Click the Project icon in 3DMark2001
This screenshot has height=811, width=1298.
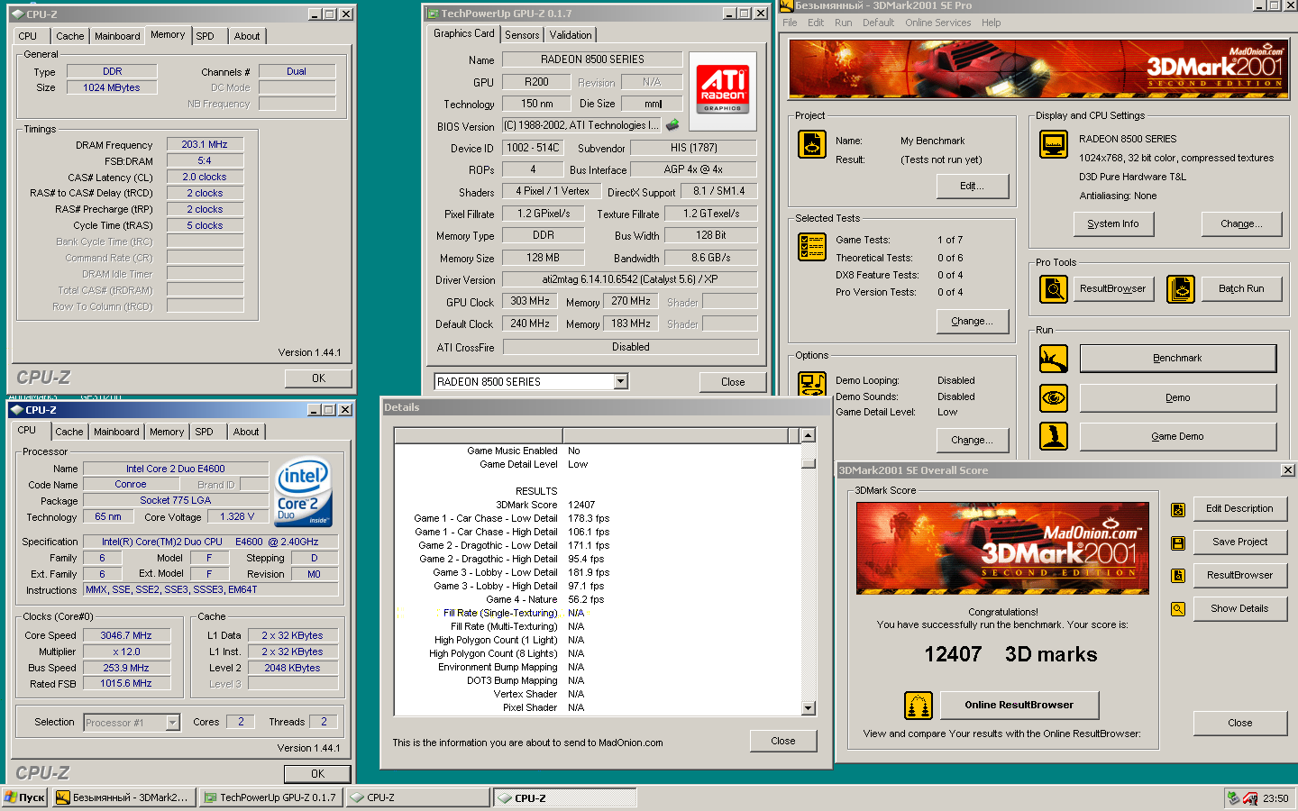click(x=812, y=144)
